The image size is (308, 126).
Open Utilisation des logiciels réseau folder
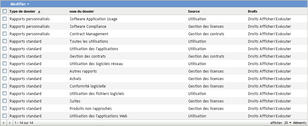coord(96,64)
